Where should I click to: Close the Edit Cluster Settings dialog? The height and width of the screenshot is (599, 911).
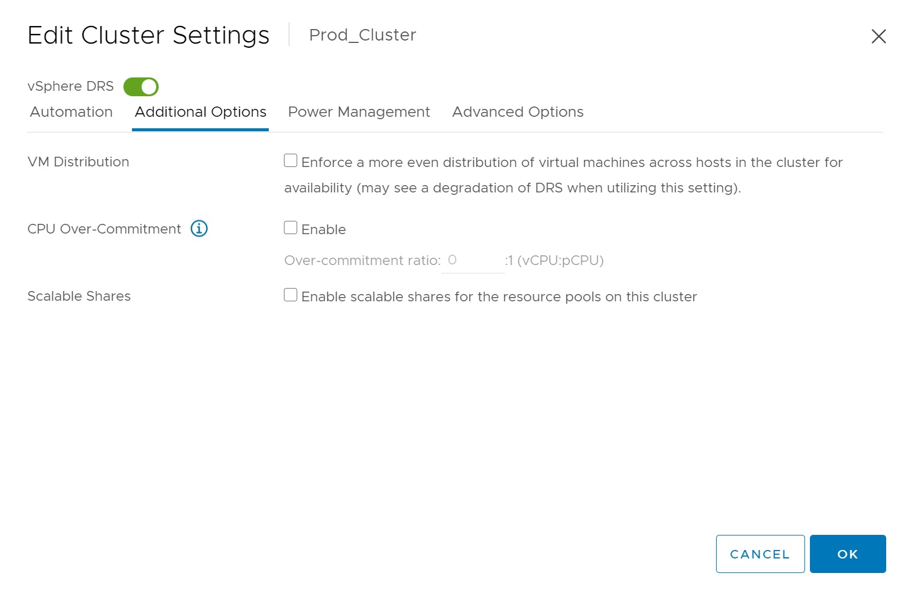(878, 36)
